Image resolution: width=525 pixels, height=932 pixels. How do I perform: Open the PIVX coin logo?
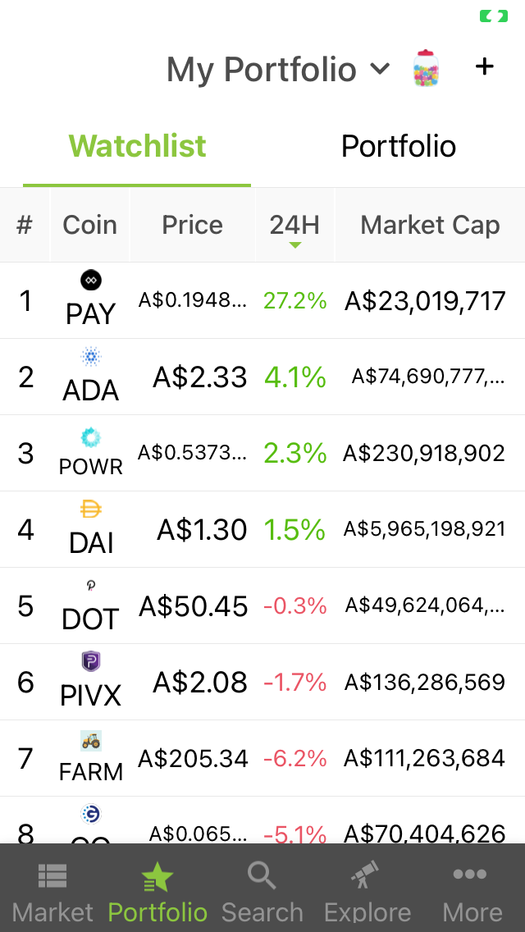pos(91,661)
